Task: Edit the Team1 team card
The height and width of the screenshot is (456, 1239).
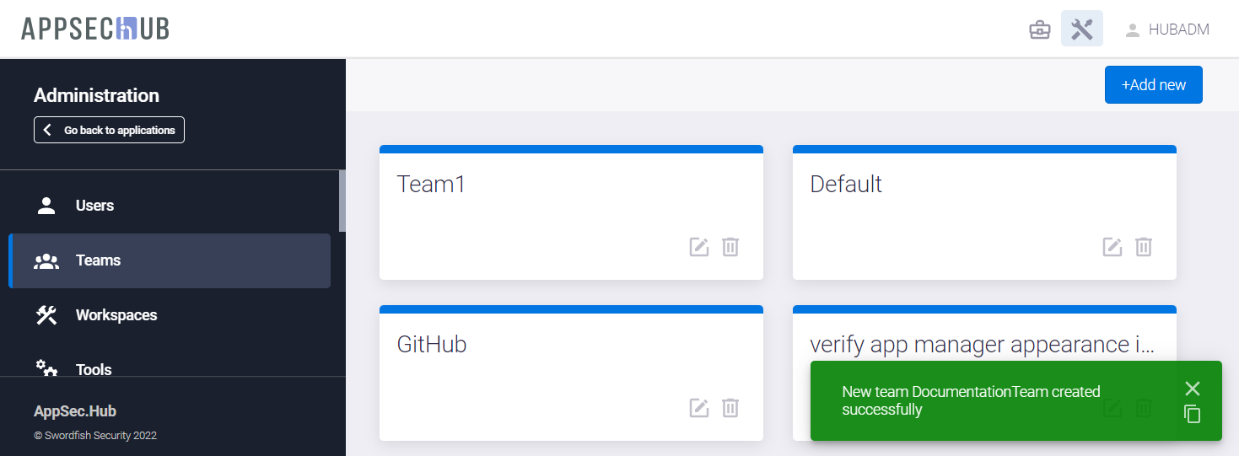Action: coord(699,247)
